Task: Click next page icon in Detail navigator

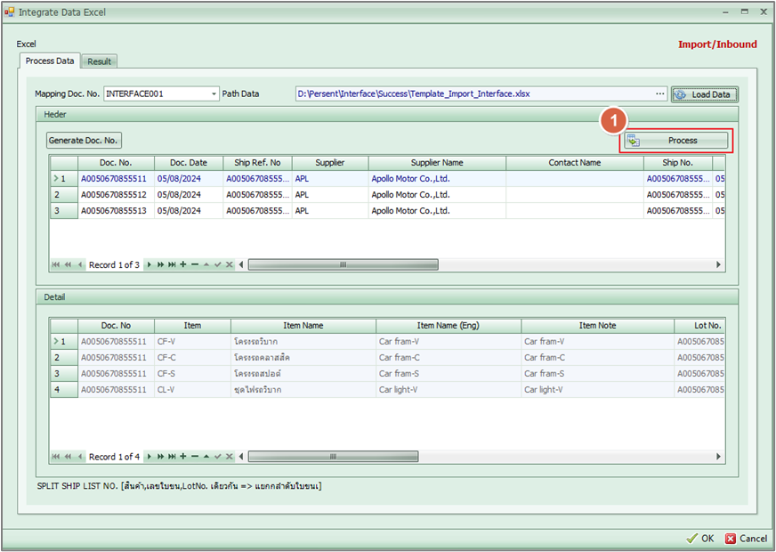Action: click(x=160, y=457)
